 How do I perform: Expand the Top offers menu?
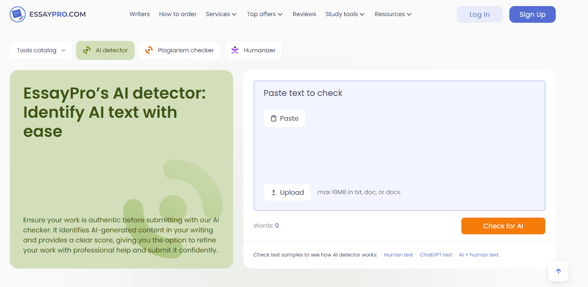tap(265, 14)
